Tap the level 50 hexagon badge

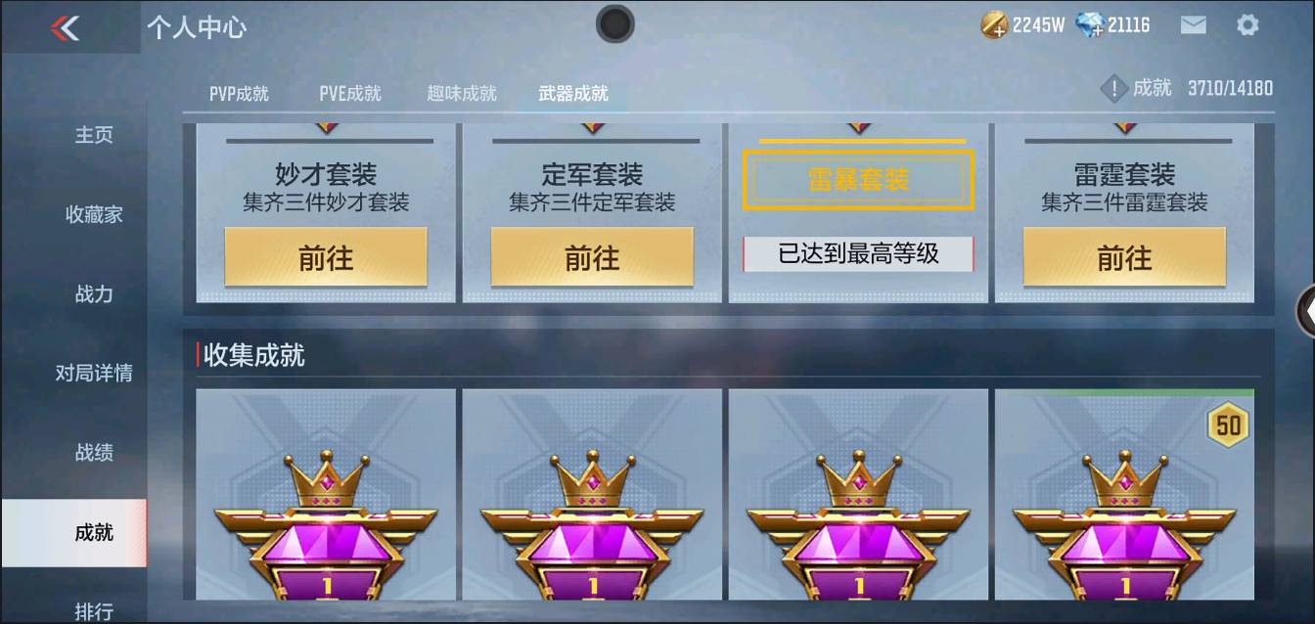(x=1228, y=423)
